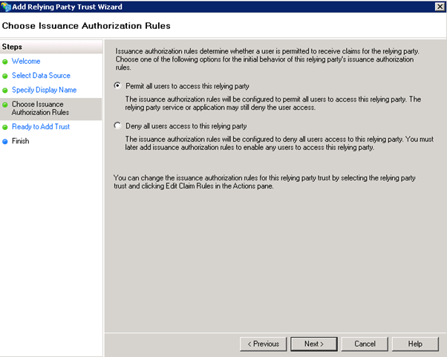Click the page heading Choose Issuance Authorization Rules
This screenshot has width=447, height=357.
click(x=86, y=26)
